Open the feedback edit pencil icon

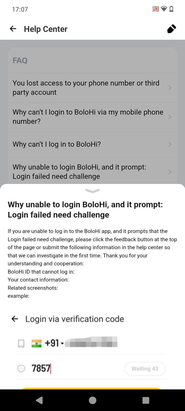pyautogui.click(x=171, y=29)
